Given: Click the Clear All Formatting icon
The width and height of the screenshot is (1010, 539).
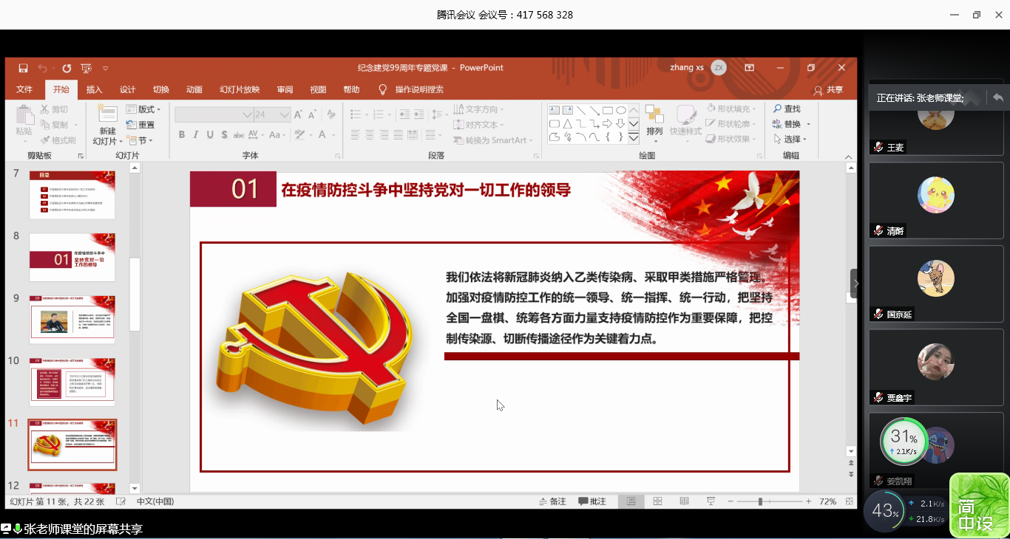Looking at the screenshot, I should (x=331, y=114).
